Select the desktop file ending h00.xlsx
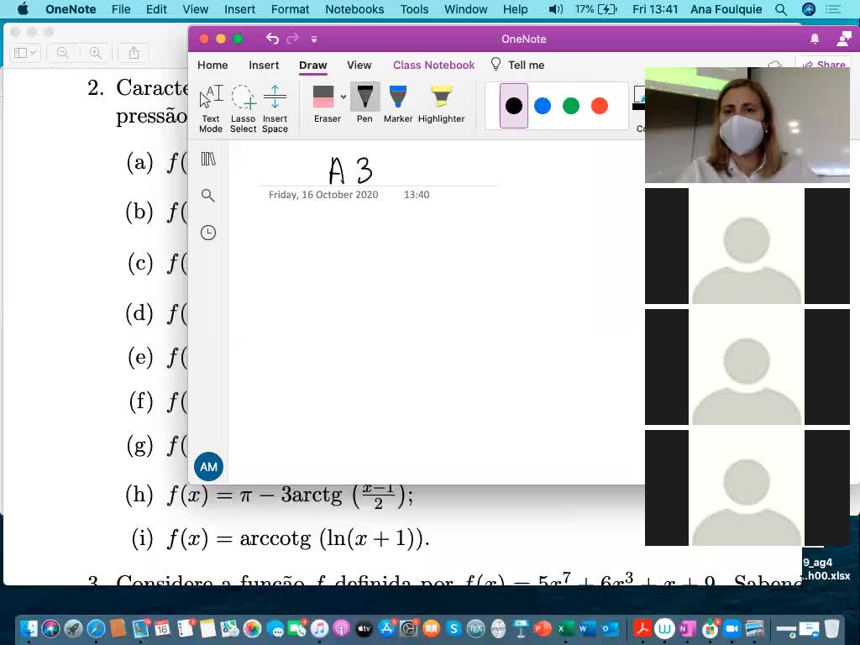This screenshot has height=645, width=860. 828,569
